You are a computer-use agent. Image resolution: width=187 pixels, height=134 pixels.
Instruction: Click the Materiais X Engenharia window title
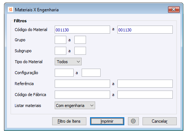pyautogui.click(x=37, y=10)
